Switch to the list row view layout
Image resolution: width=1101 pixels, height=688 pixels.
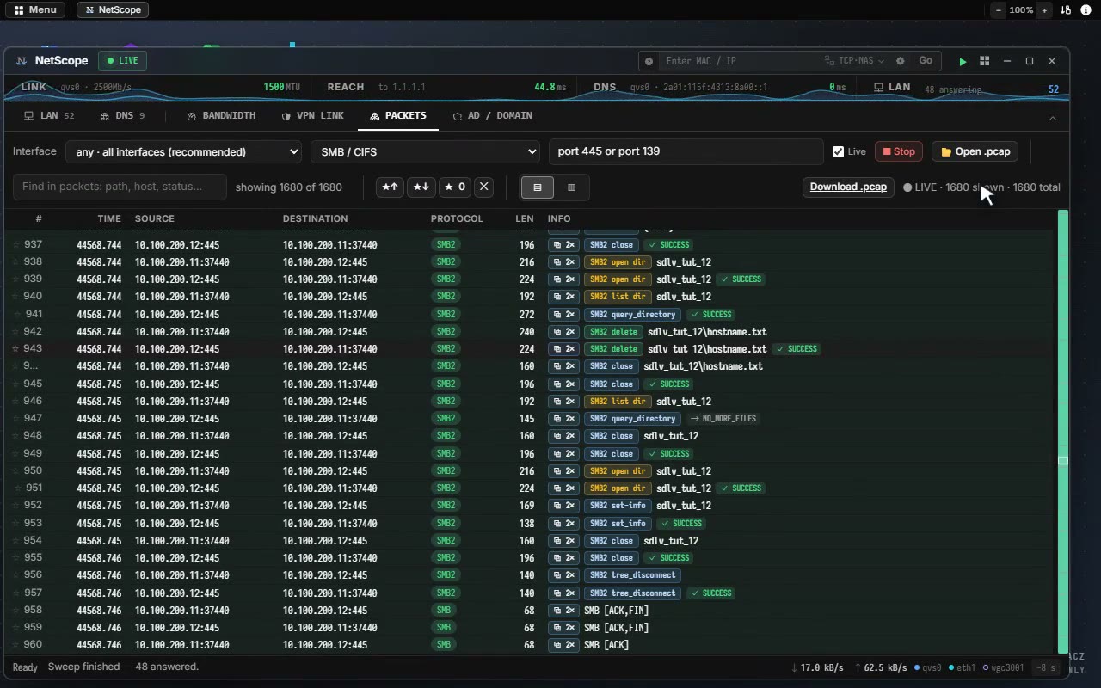pyautogui.click(x=538, y=187)
